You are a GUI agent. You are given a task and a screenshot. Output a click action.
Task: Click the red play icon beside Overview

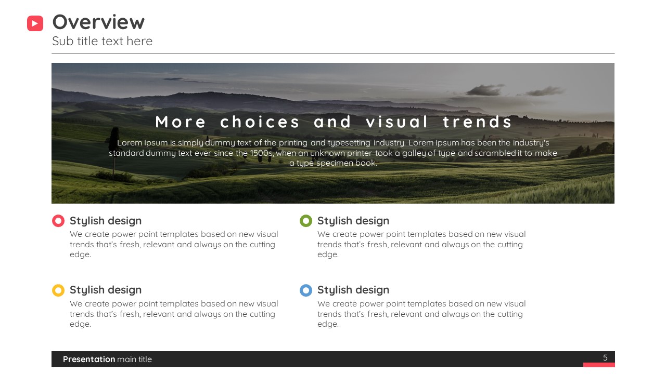pyautogui.click(x=35, y=23)
